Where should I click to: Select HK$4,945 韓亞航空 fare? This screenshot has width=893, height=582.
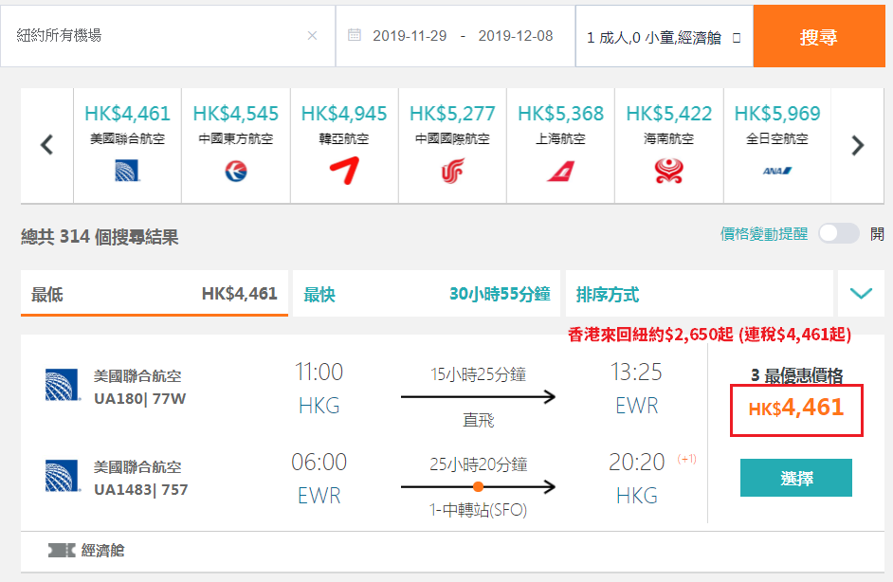tap(344, 145)
